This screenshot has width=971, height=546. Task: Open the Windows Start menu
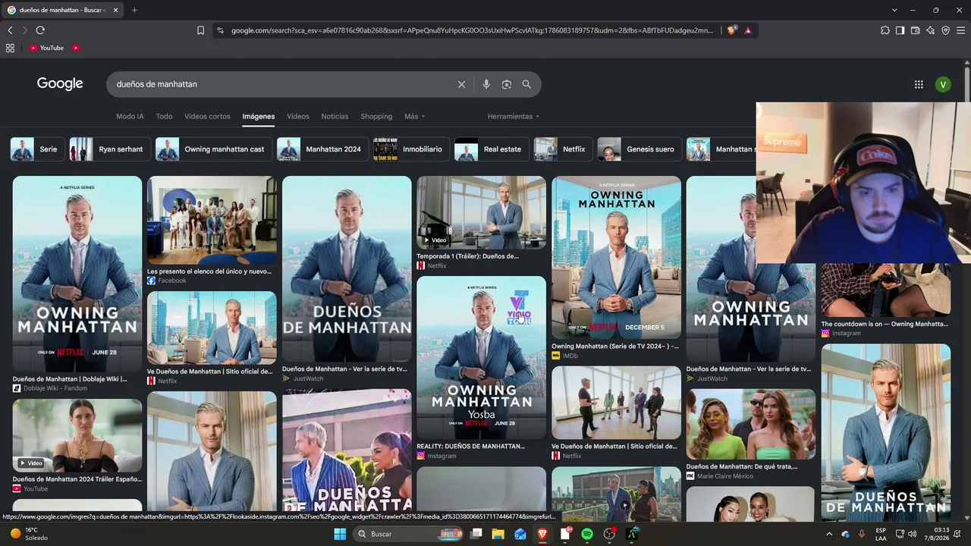pyautogui.click(x=340, y=534)
